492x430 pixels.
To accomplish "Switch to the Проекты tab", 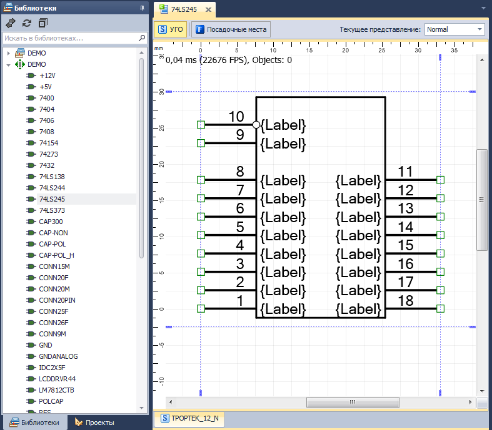I will (x=94, y=423).
